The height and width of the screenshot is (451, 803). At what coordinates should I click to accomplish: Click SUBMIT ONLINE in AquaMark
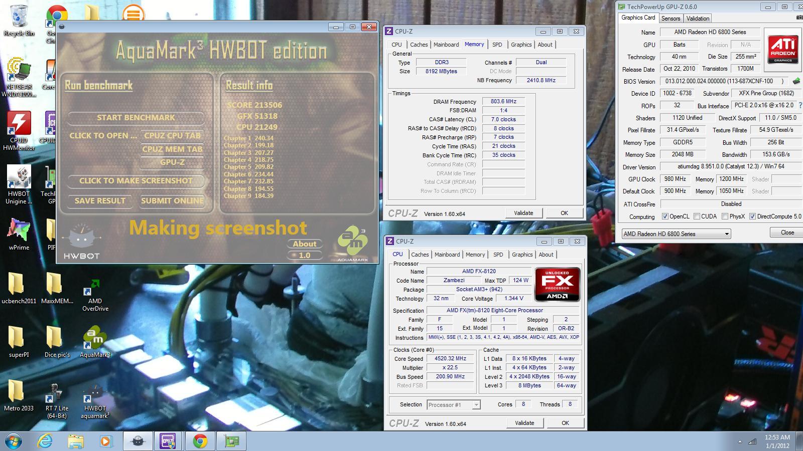coord(172,200)
